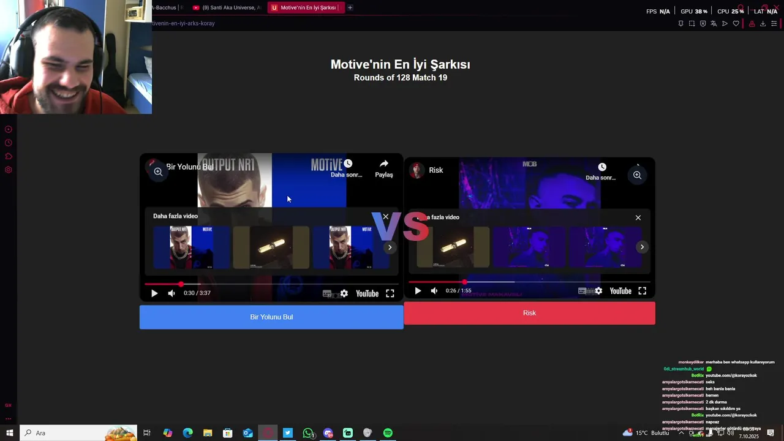Image resolution: width=784 pixels, height=441 pixels.
Task: Click Risk channel avatar
Action: [x=417, y=170]
